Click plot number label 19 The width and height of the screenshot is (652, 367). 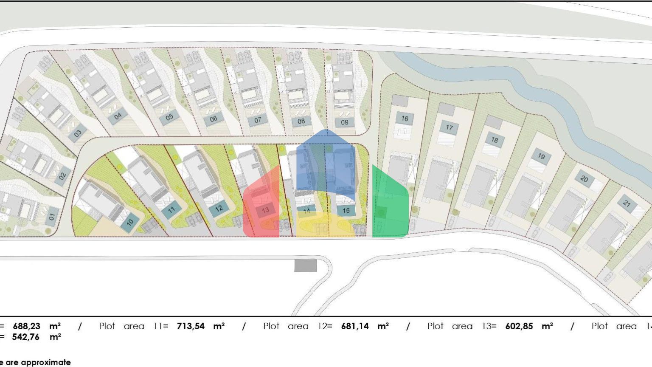[x=541, y=156]
